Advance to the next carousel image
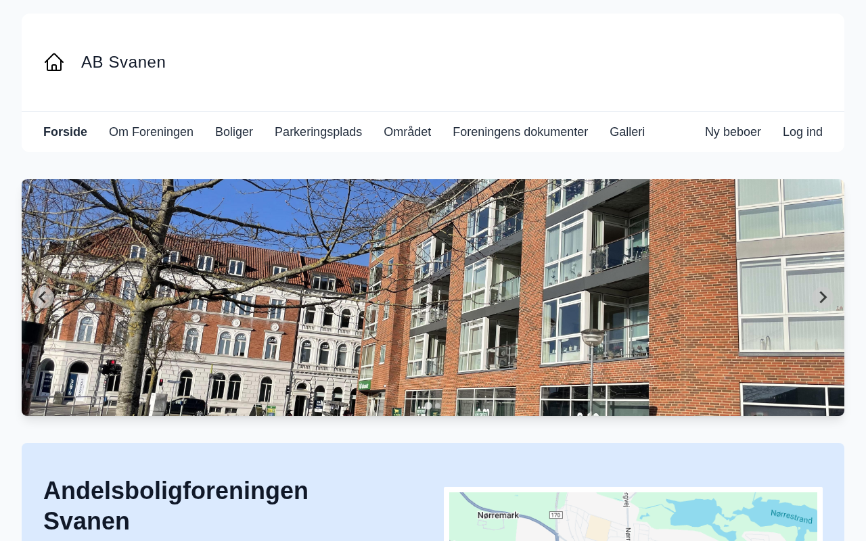 823,298
